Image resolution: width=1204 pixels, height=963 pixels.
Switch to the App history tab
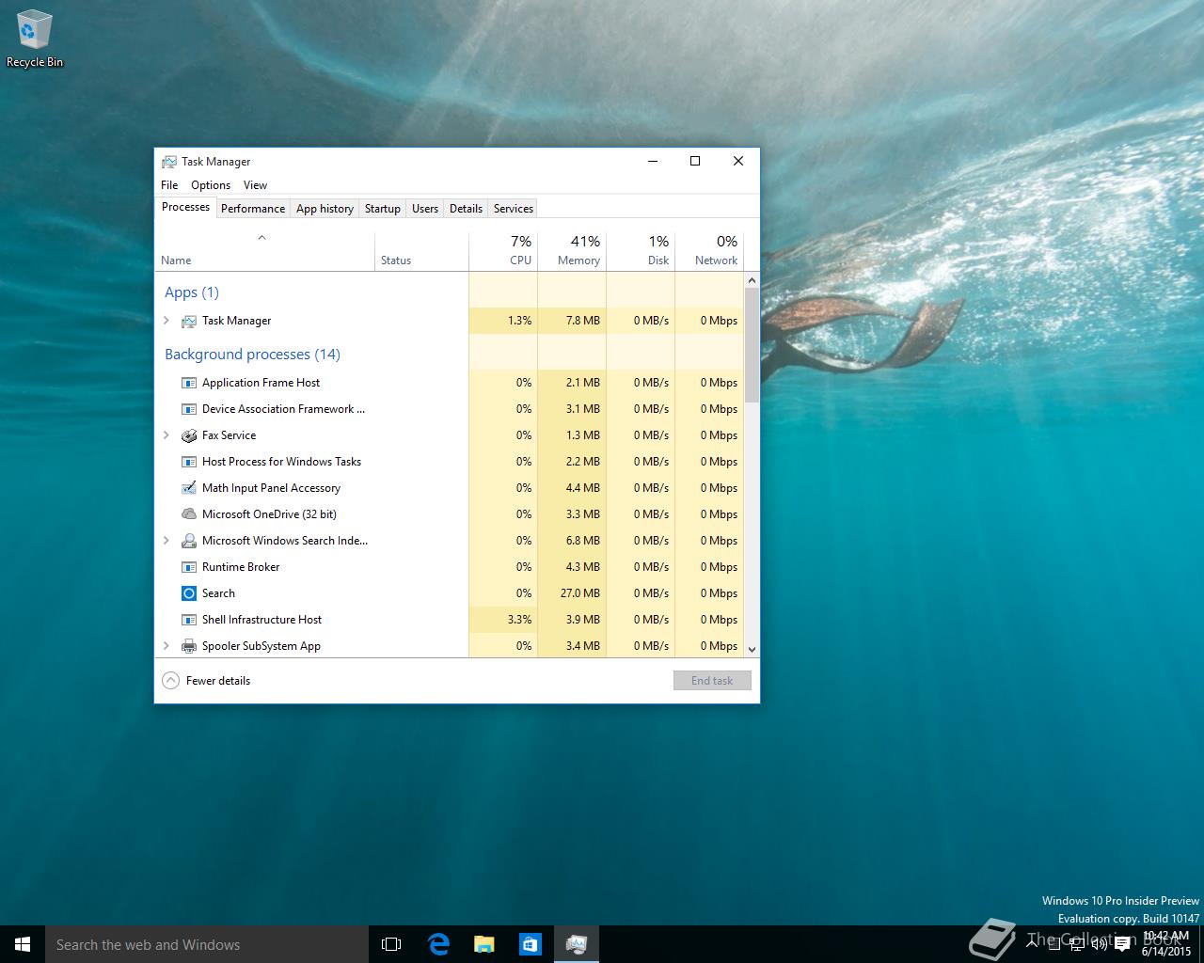click(325, 209)
